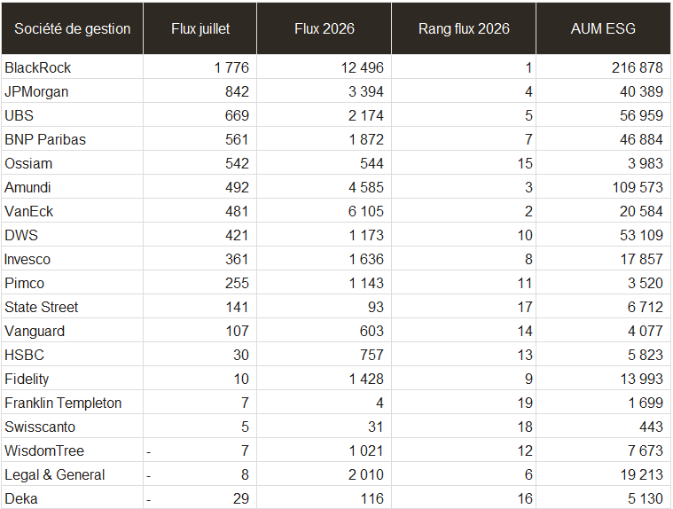Click the Amundi company cell
Screen dimensions: 673x509
[x=72, y=187]
